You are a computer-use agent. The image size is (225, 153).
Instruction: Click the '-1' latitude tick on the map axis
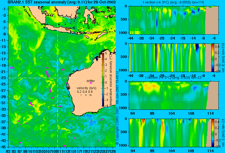(x=4, y=9)
